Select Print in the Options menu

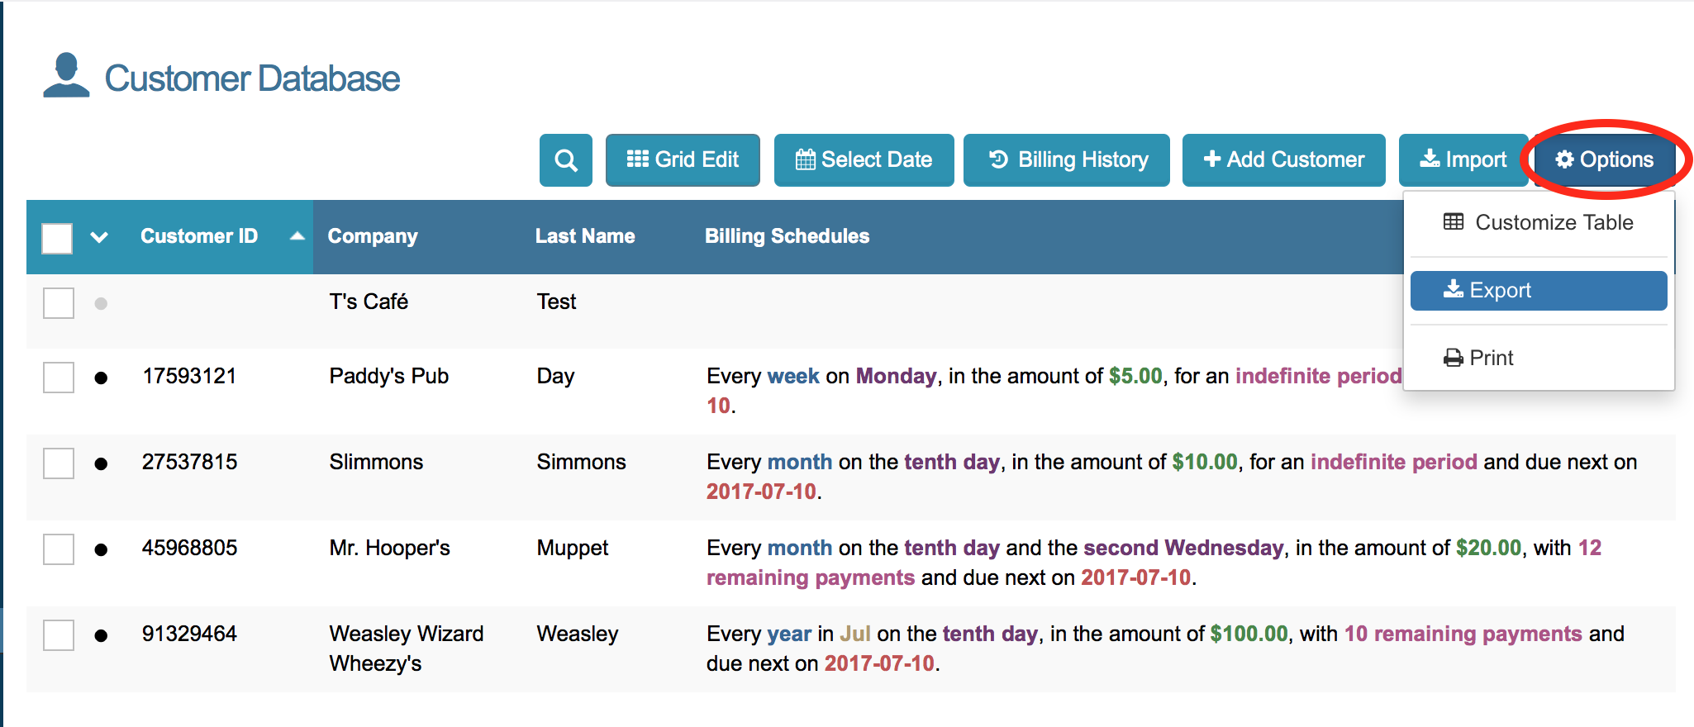(x=1478, y=358)
